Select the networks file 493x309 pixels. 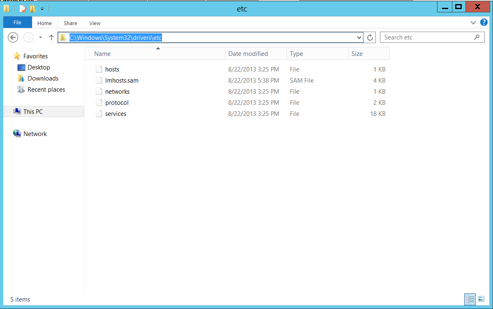tap(117, 92)
